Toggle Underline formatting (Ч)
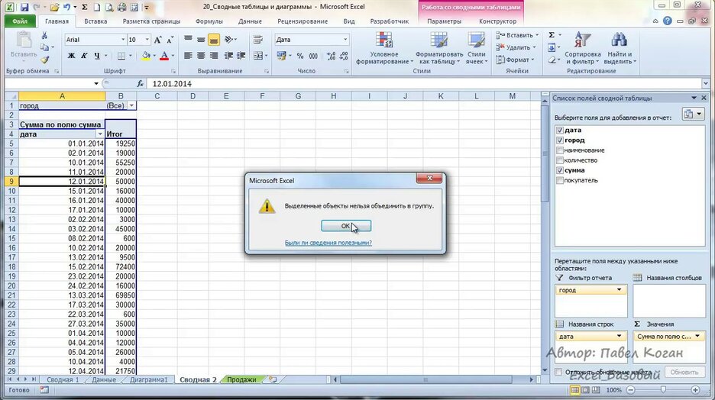Image resolution: width=715 pixels, height=400 pixels. click(x=97, y=56)
